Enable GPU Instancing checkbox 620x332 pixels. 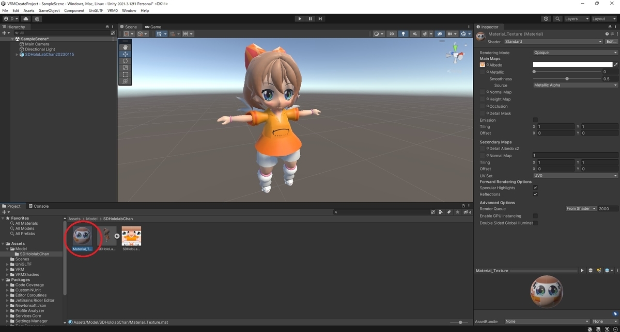click(535, 216)
